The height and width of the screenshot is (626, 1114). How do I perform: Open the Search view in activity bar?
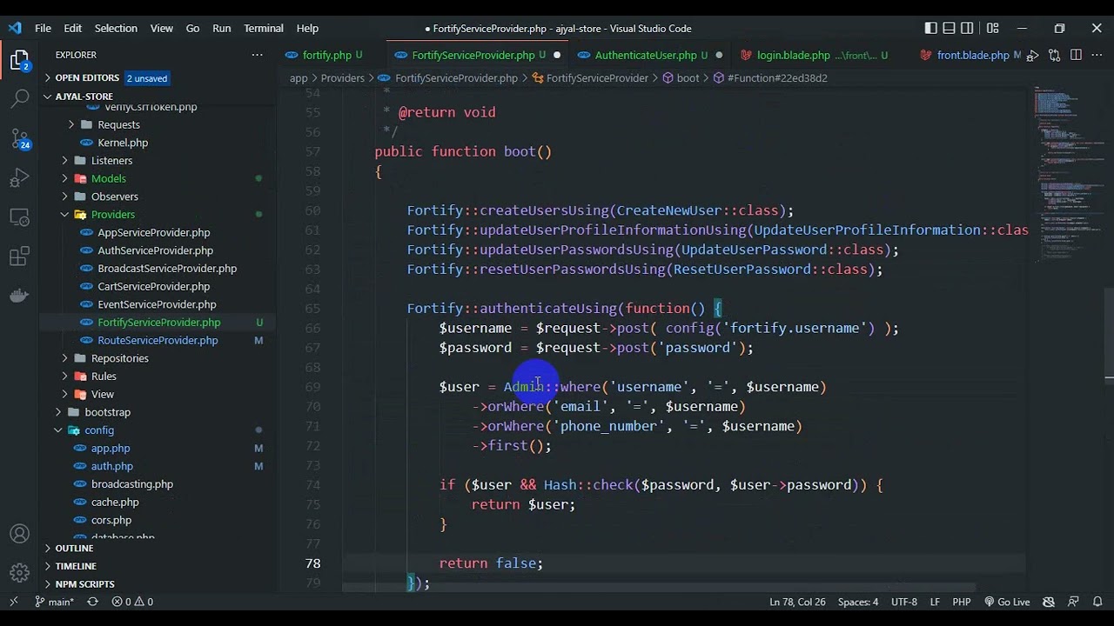click(x=19, y=98)
